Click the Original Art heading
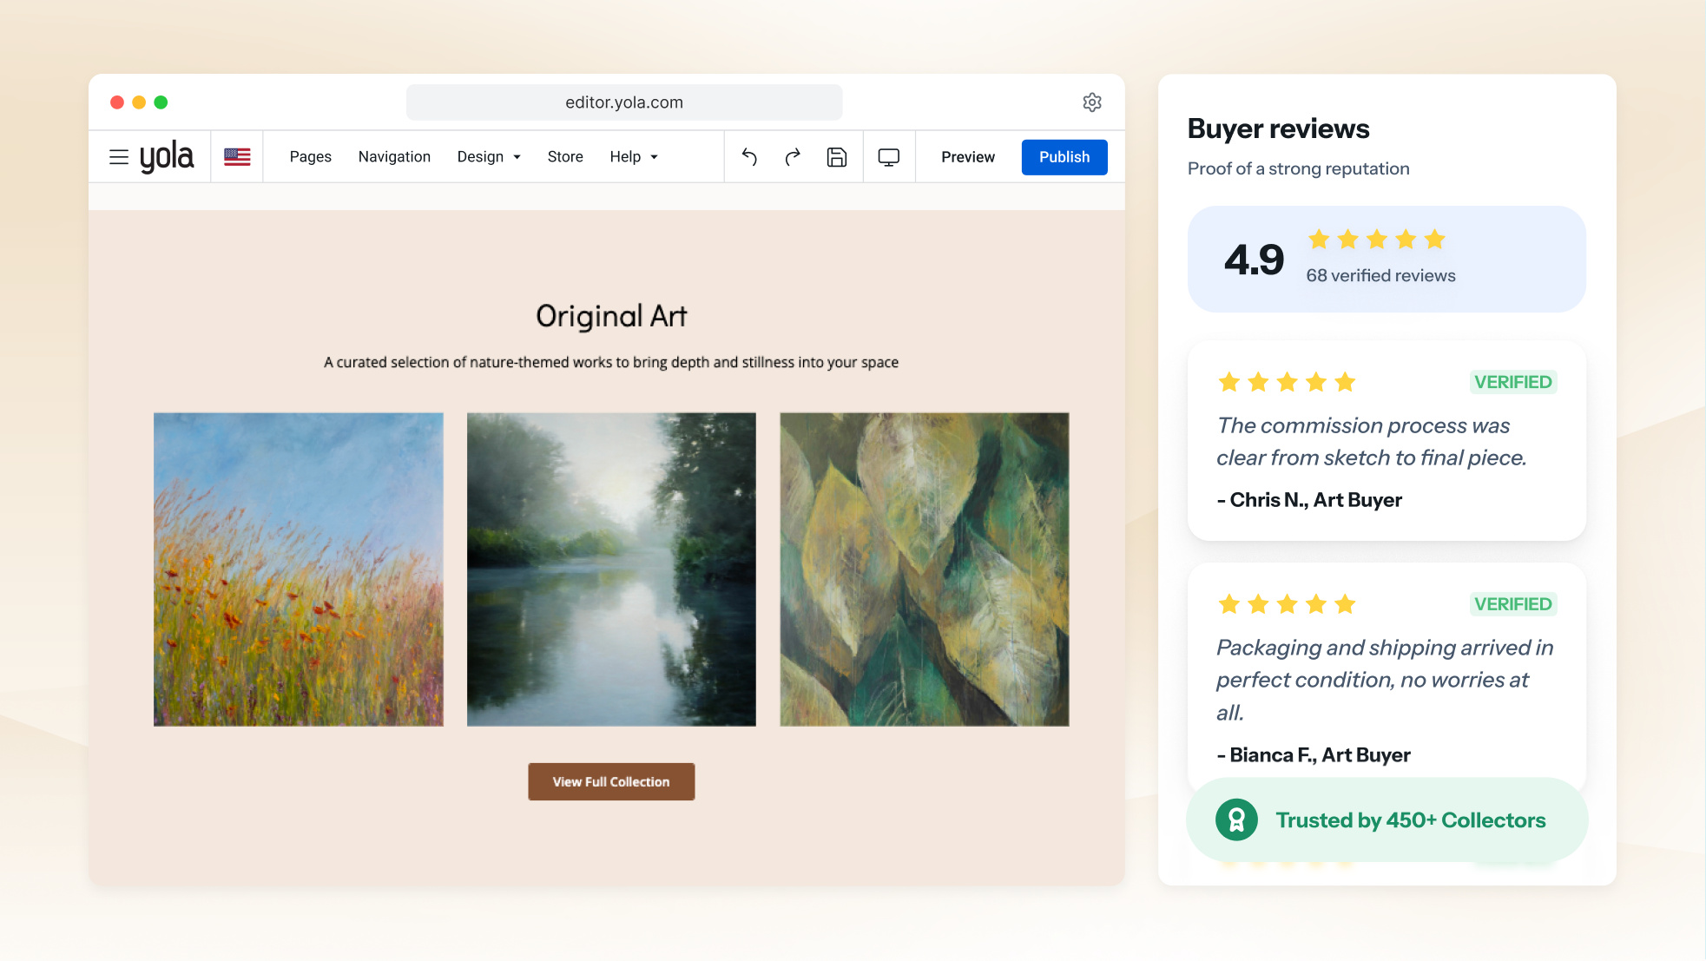Viewport: 1706px width, 961px height. [611, 316]
